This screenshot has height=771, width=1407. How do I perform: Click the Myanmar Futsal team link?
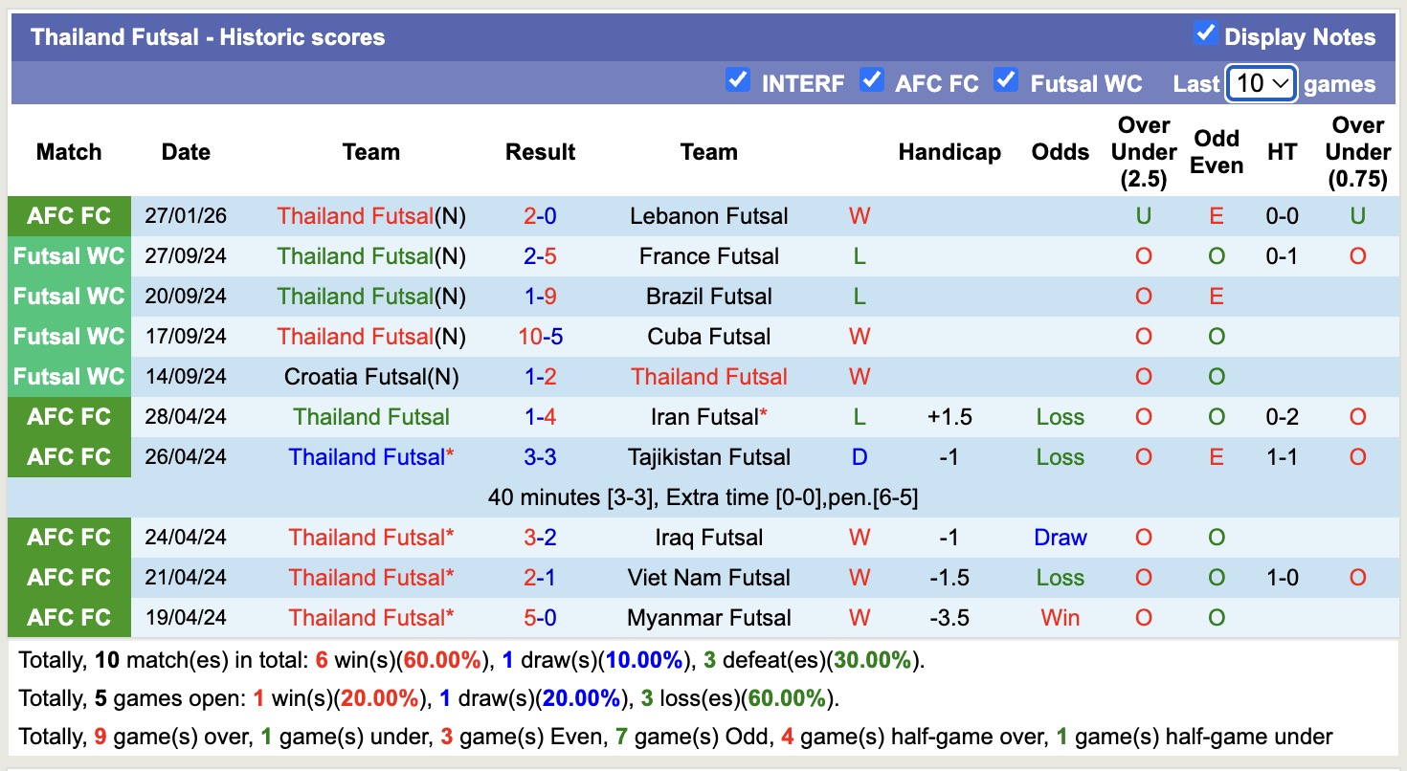(x=708, y=618)
